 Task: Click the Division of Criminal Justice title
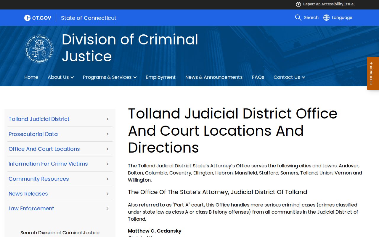(x=130, y=48)
